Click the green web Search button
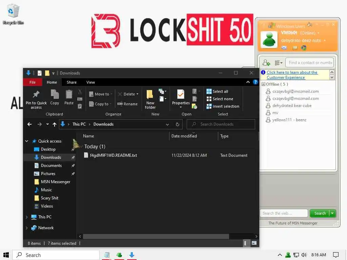Viewport: 347px width, 260px height. [320, 213]
